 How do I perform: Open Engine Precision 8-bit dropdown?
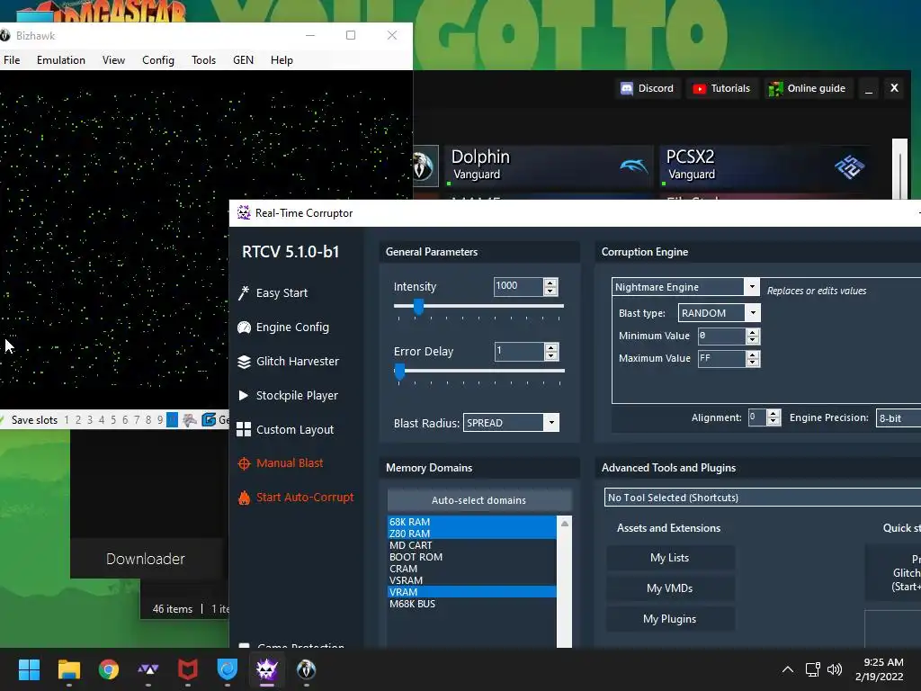click(x=899, y=417)
